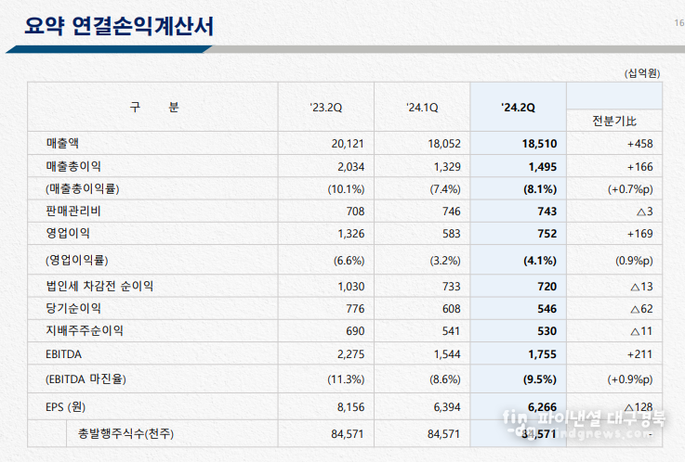Click the value 6,394
The width and height of the screenshot is (685, 462).
(447, 407)
